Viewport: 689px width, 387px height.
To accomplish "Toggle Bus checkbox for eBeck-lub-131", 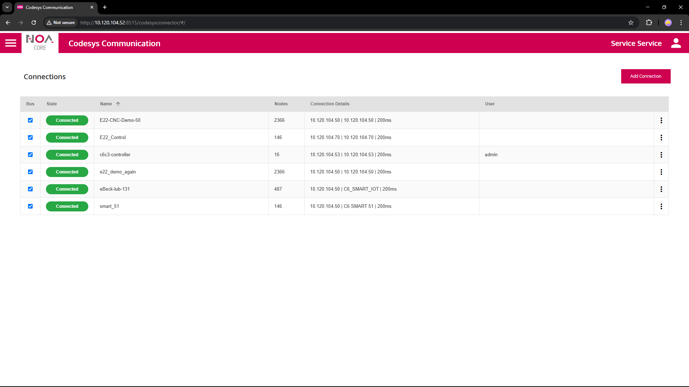I will pyautogui.click(x=31, y=189).
